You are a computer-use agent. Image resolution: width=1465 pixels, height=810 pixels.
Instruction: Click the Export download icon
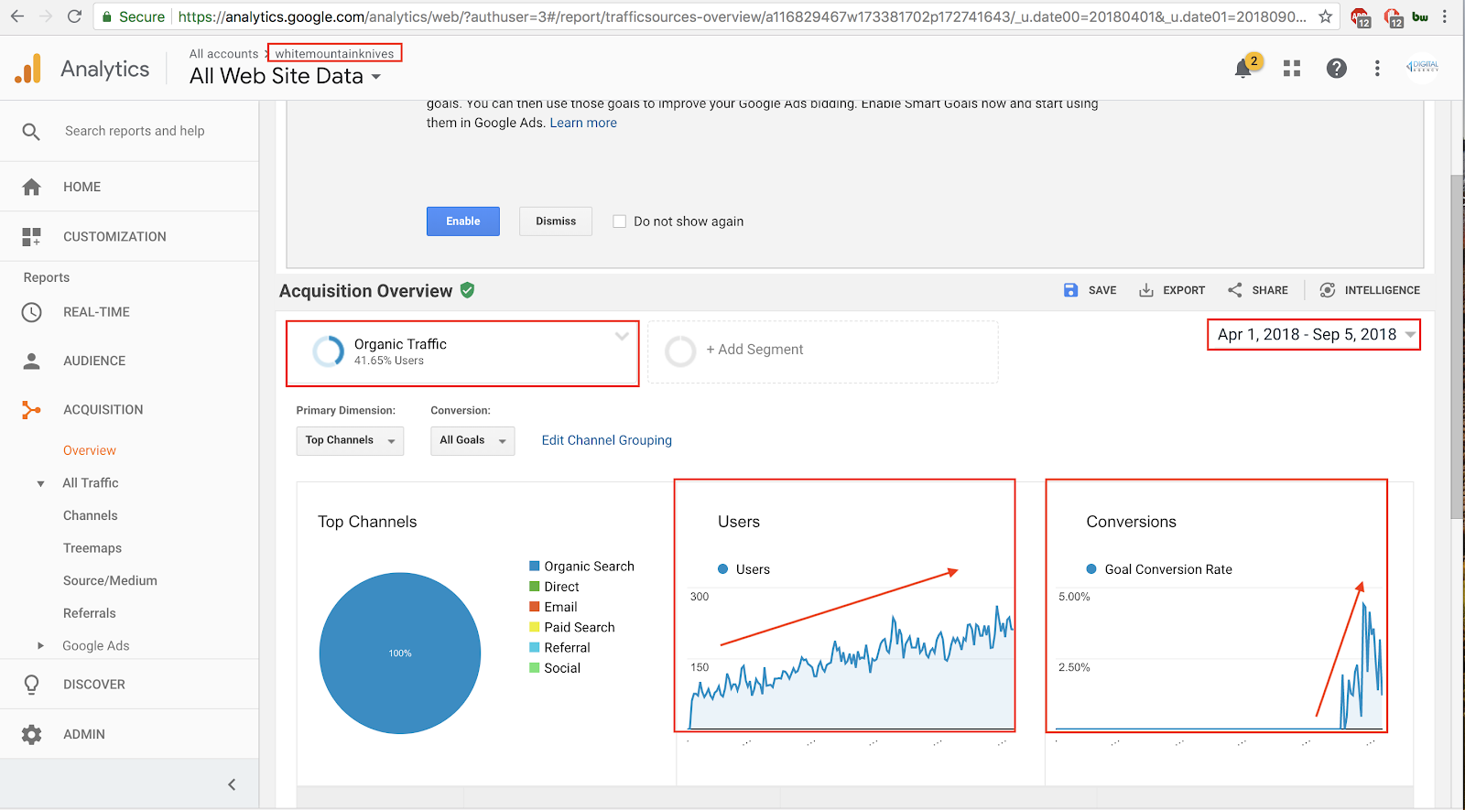coord(1145,290)
